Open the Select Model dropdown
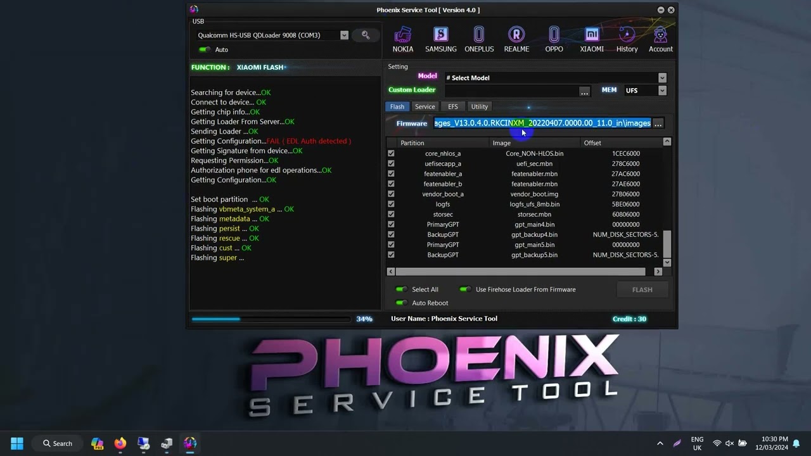This screenshot has width=811, height=456. coord(661,77)
